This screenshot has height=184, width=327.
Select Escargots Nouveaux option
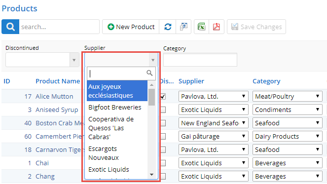(x=117, y=153)
